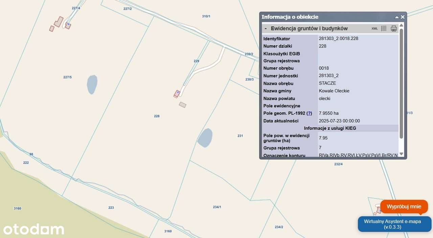Viewport: 433px width, 238px height.
Task: Click the pond in parcel 227/5
Action: [x=92, y=84]
